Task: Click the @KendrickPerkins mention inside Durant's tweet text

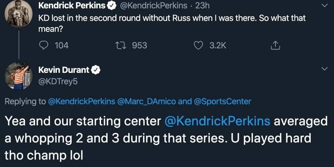Action: [217, 121]
